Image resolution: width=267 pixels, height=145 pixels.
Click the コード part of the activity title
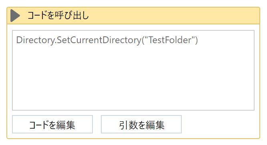click(x=37, y=15)
